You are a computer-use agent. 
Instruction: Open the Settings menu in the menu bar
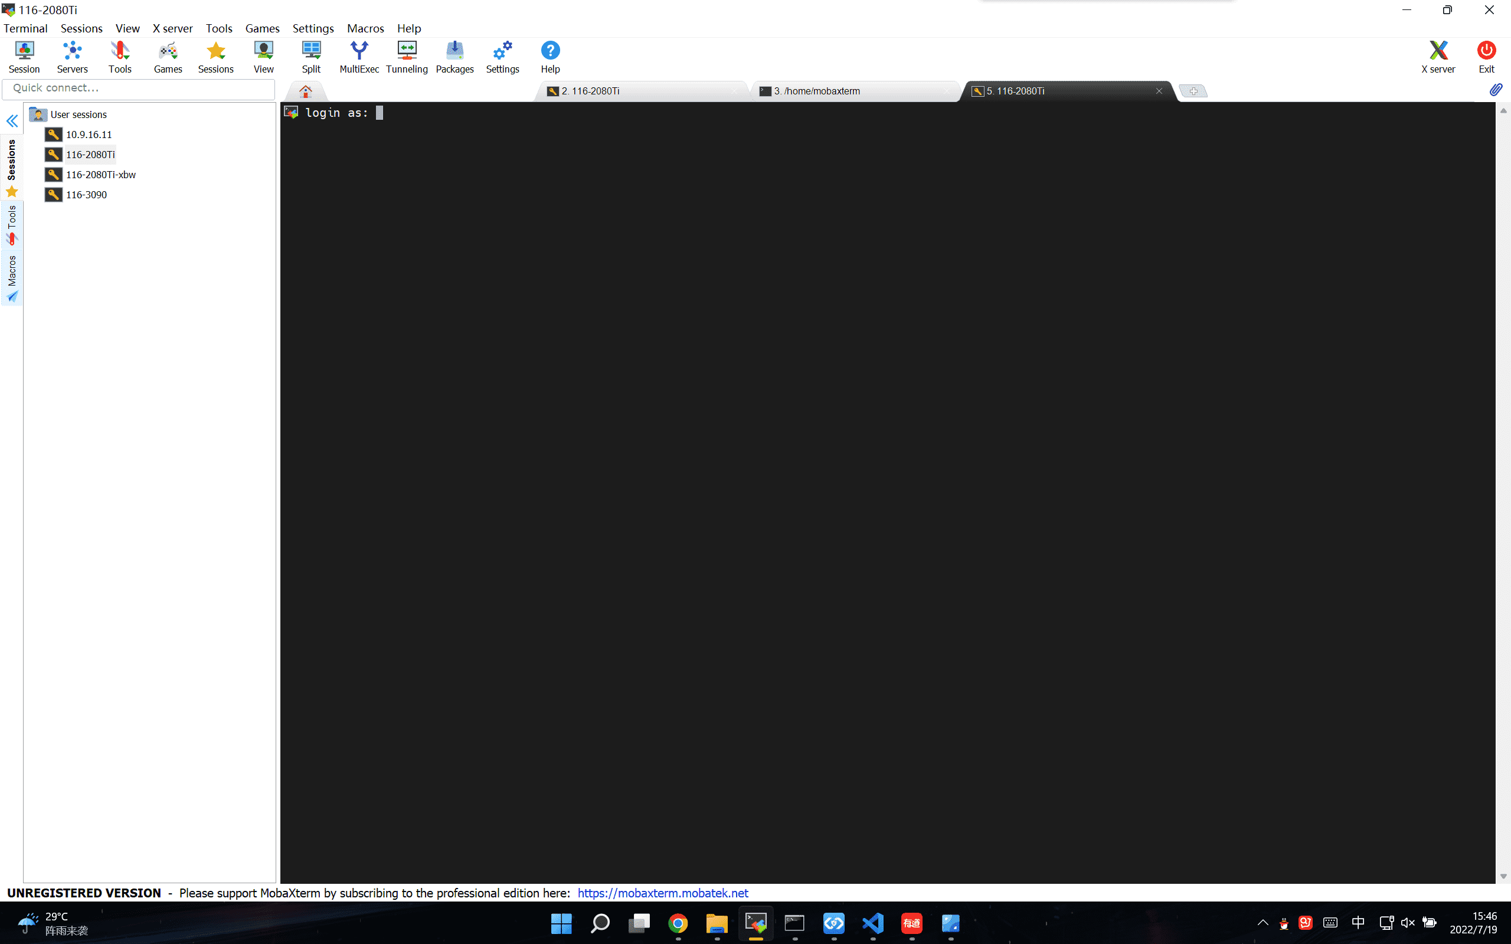pos(313,28)
